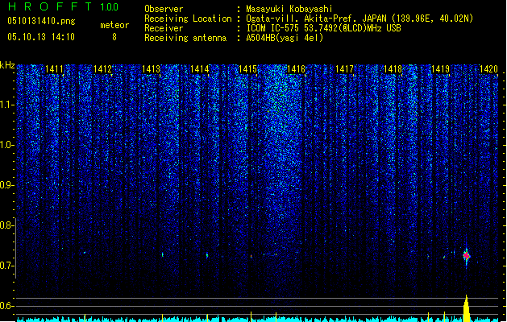
Task: Select the filename 0510131410.png
Action: [41, 21]
